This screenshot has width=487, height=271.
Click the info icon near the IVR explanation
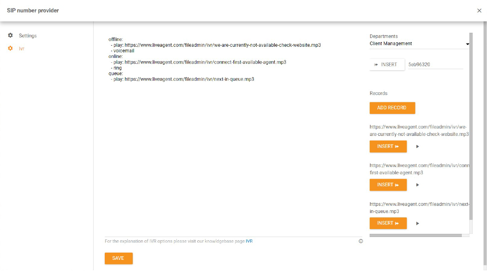pyautogui.click(x=361, y=241)
